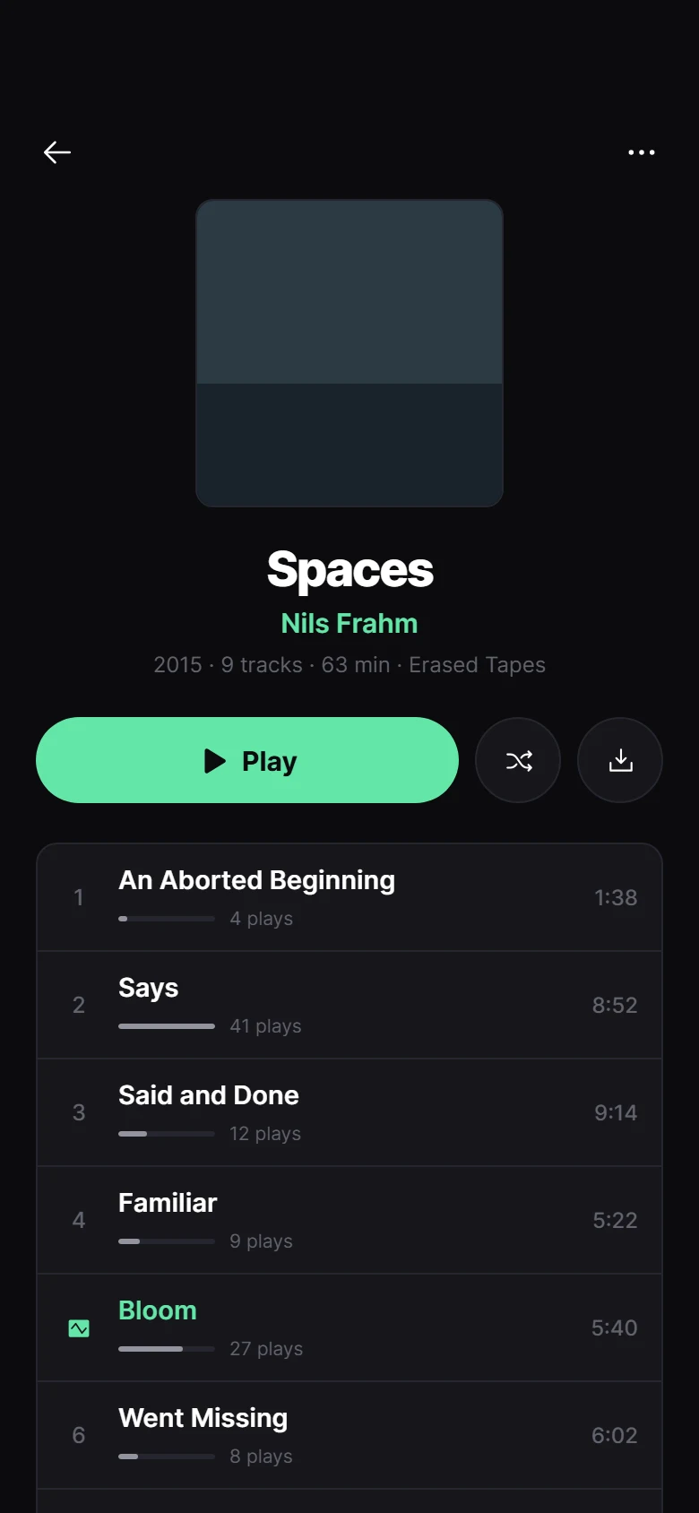
Task: Click the play-count bar under Bloom
Action: [167, 1349]
